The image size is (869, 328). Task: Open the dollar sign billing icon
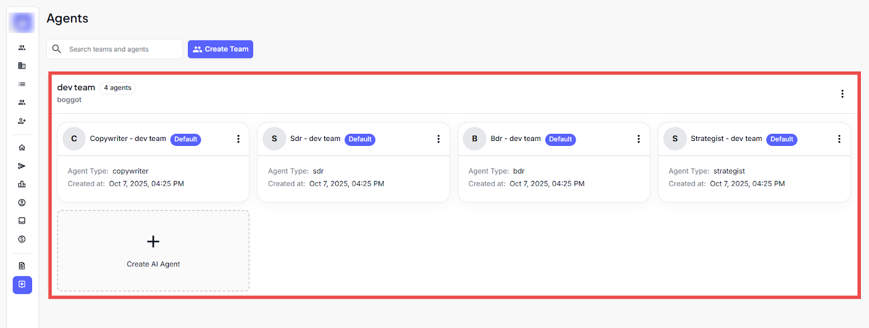point(22,239)
